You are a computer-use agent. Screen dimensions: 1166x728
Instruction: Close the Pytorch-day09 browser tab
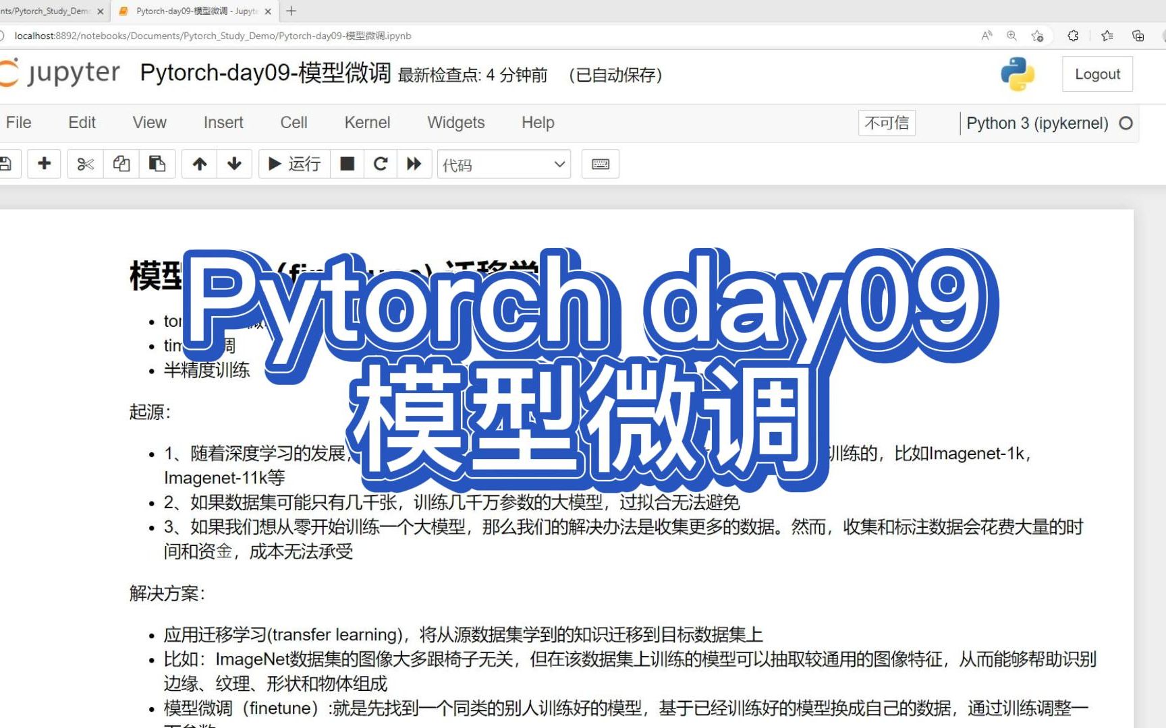click(x=268, y=11)
